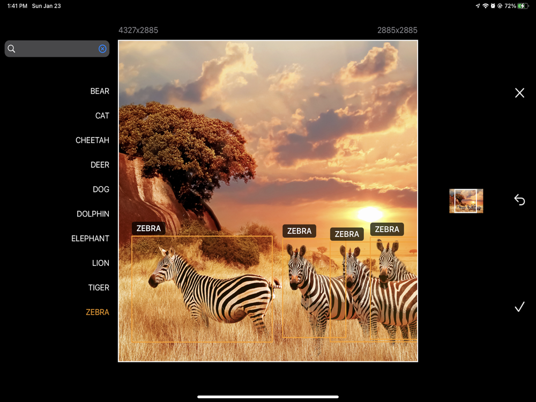This screenshot has width=536, height=402.
Task: Select the ELEPHANT label
Action: pos(90,239)
